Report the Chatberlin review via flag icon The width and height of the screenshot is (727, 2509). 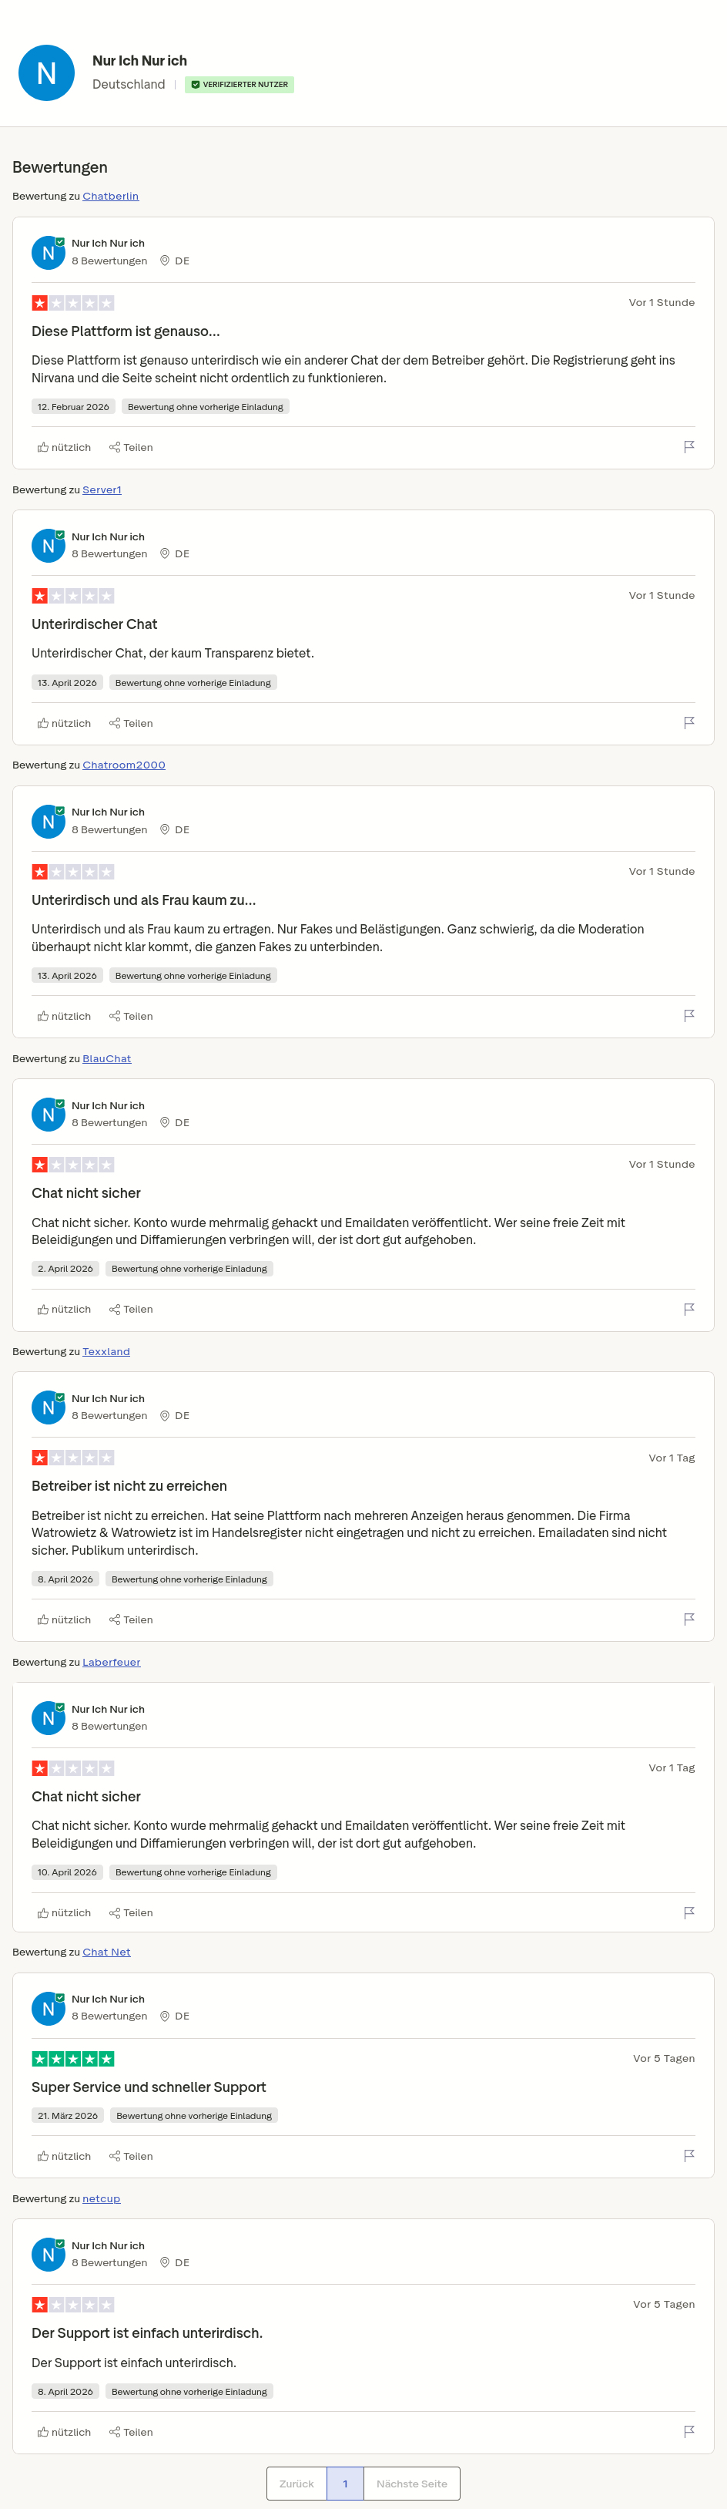(x=689, y=446)
